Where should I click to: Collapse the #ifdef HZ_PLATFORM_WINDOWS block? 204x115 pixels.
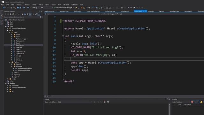point(63,21)
